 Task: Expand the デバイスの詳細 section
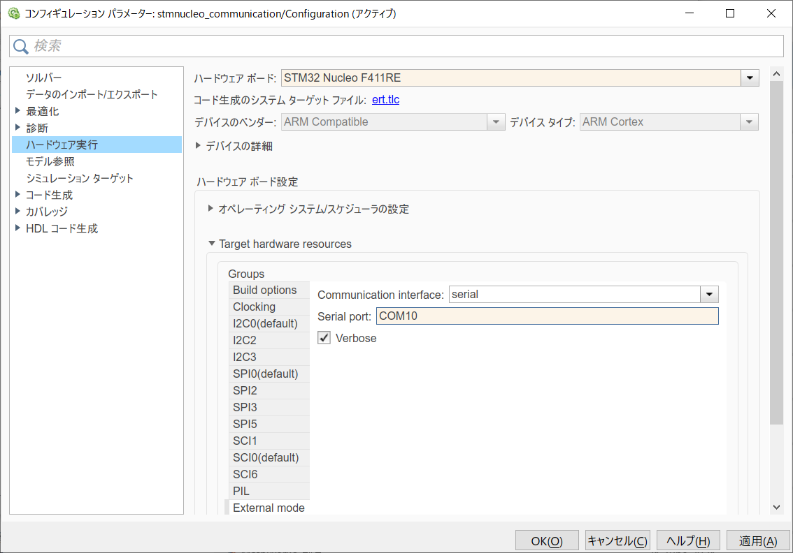click(199, 145)
